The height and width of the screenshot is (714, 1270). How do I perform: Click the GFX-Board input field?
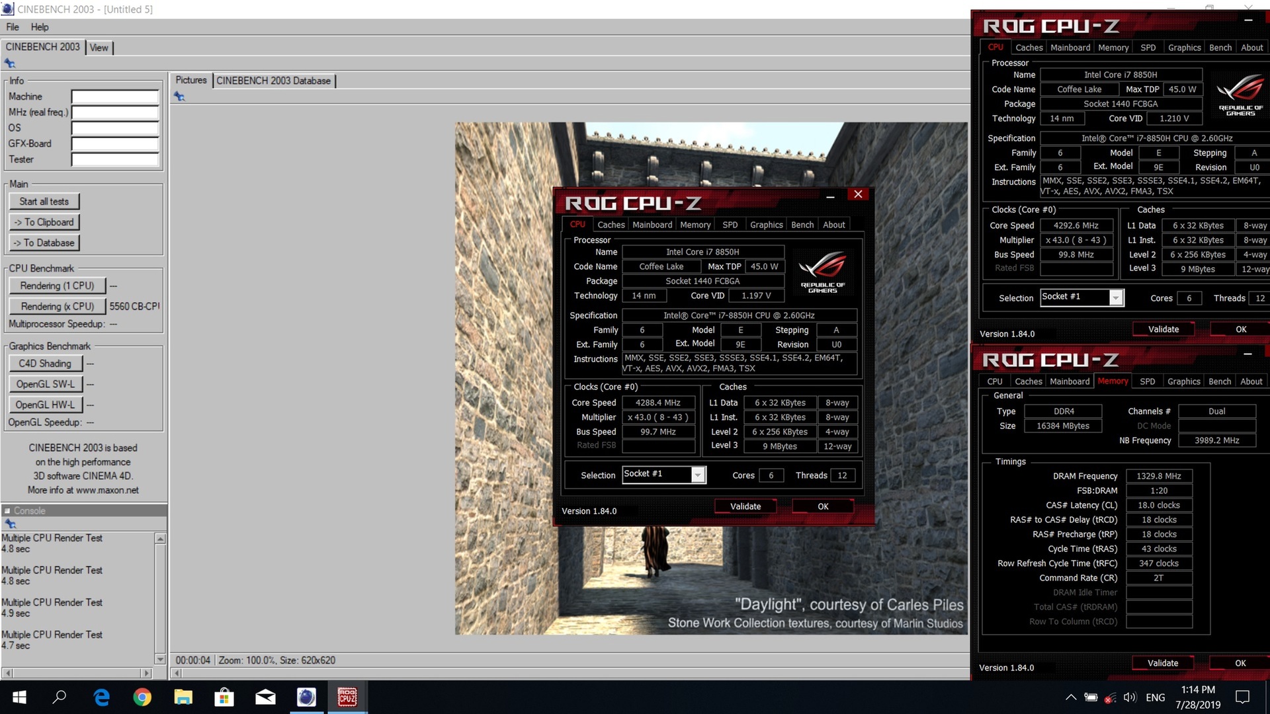point(115,144)
